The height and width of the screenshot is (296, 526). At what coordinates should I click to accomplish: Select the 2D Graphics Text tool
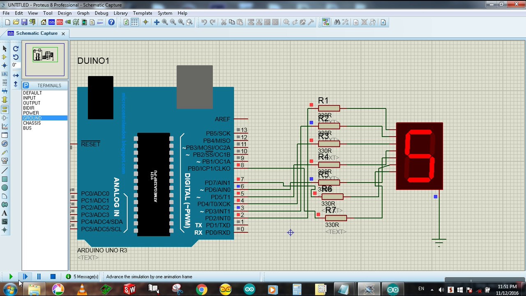pyautogui.click(x=5, y=213)
